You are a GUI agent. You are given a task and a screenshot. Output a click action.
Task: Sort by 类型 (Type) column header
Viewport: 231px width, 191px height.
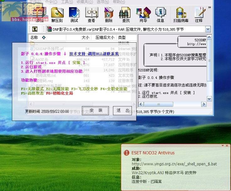pyautogui.click(x=126, y=38)
